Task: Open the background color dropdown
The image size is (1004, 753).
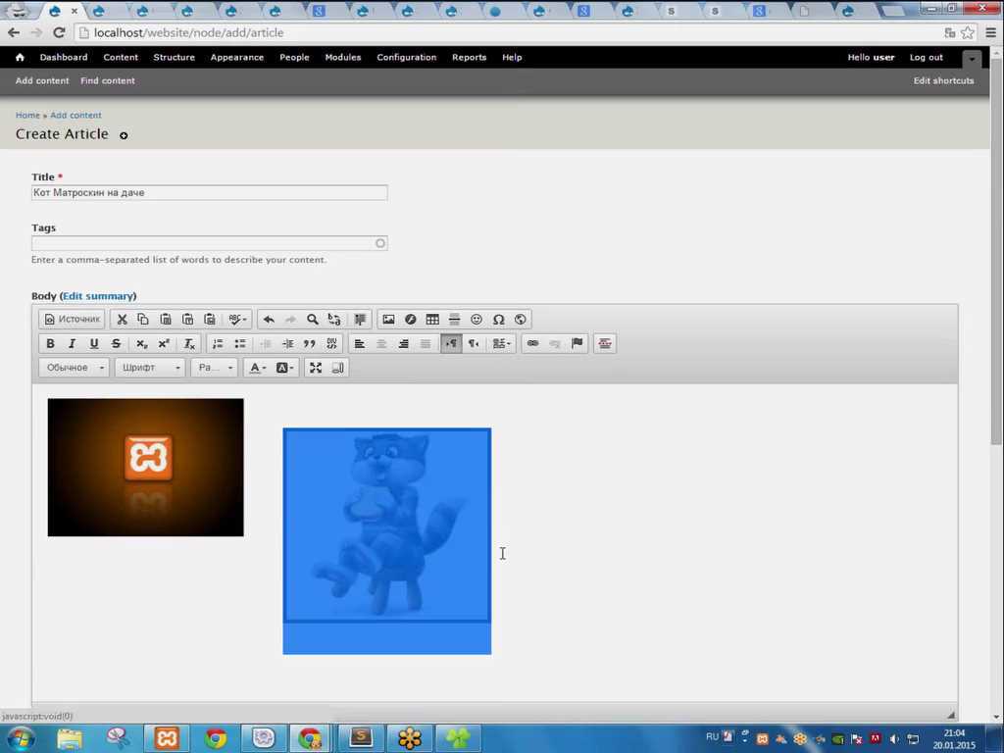Action: 284,368
